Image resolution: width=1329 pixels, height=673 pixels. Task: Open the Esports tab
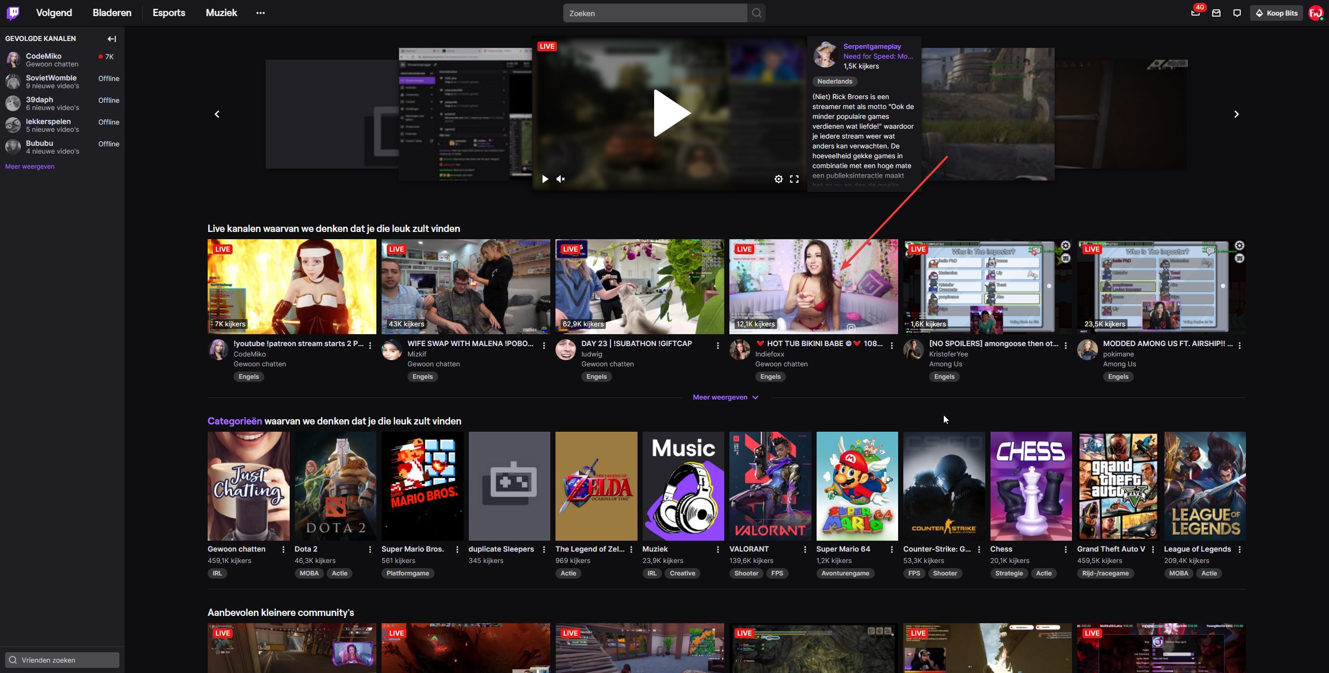[x=169, y=13]
